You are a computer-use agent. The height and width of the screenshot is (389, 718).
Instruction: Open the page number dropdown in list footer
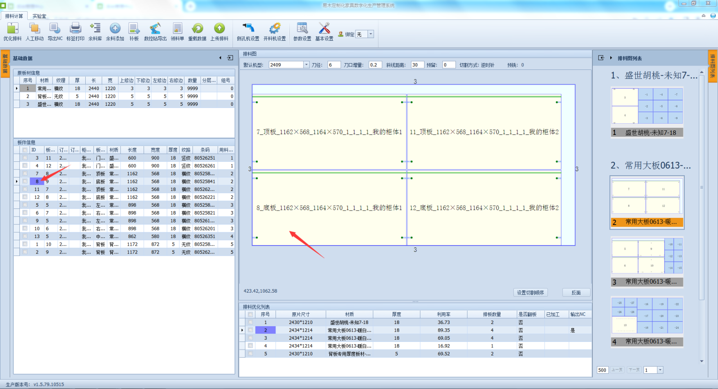[x=660, y=370]
